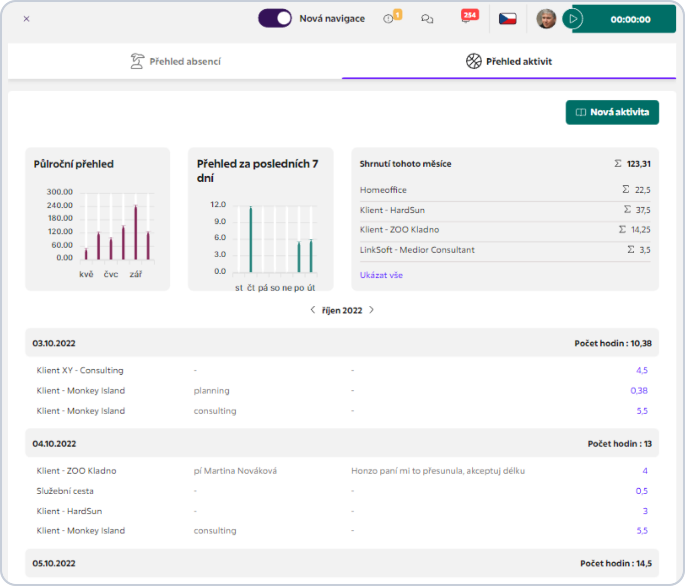Image resolution: width=685 pixels, height=586 pixels.
Task: Click Počet hodin : 10,38 total
Action: pyautogui.click(x=613, y=343)
